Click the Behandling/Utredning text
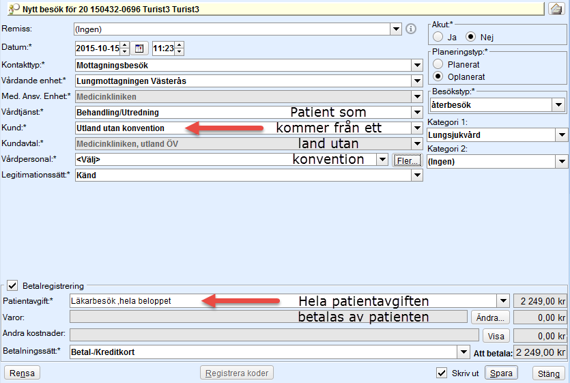 [x=118, y=113]
